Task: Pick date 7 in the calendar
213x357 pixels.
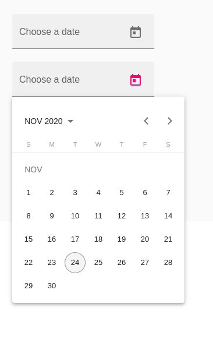Action: point(168,193)
